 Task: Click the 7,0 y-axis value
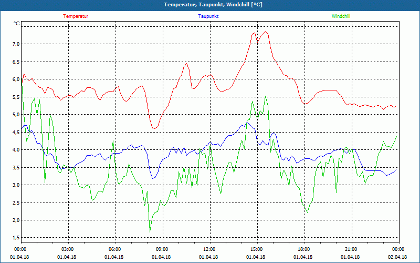point(17,44)
